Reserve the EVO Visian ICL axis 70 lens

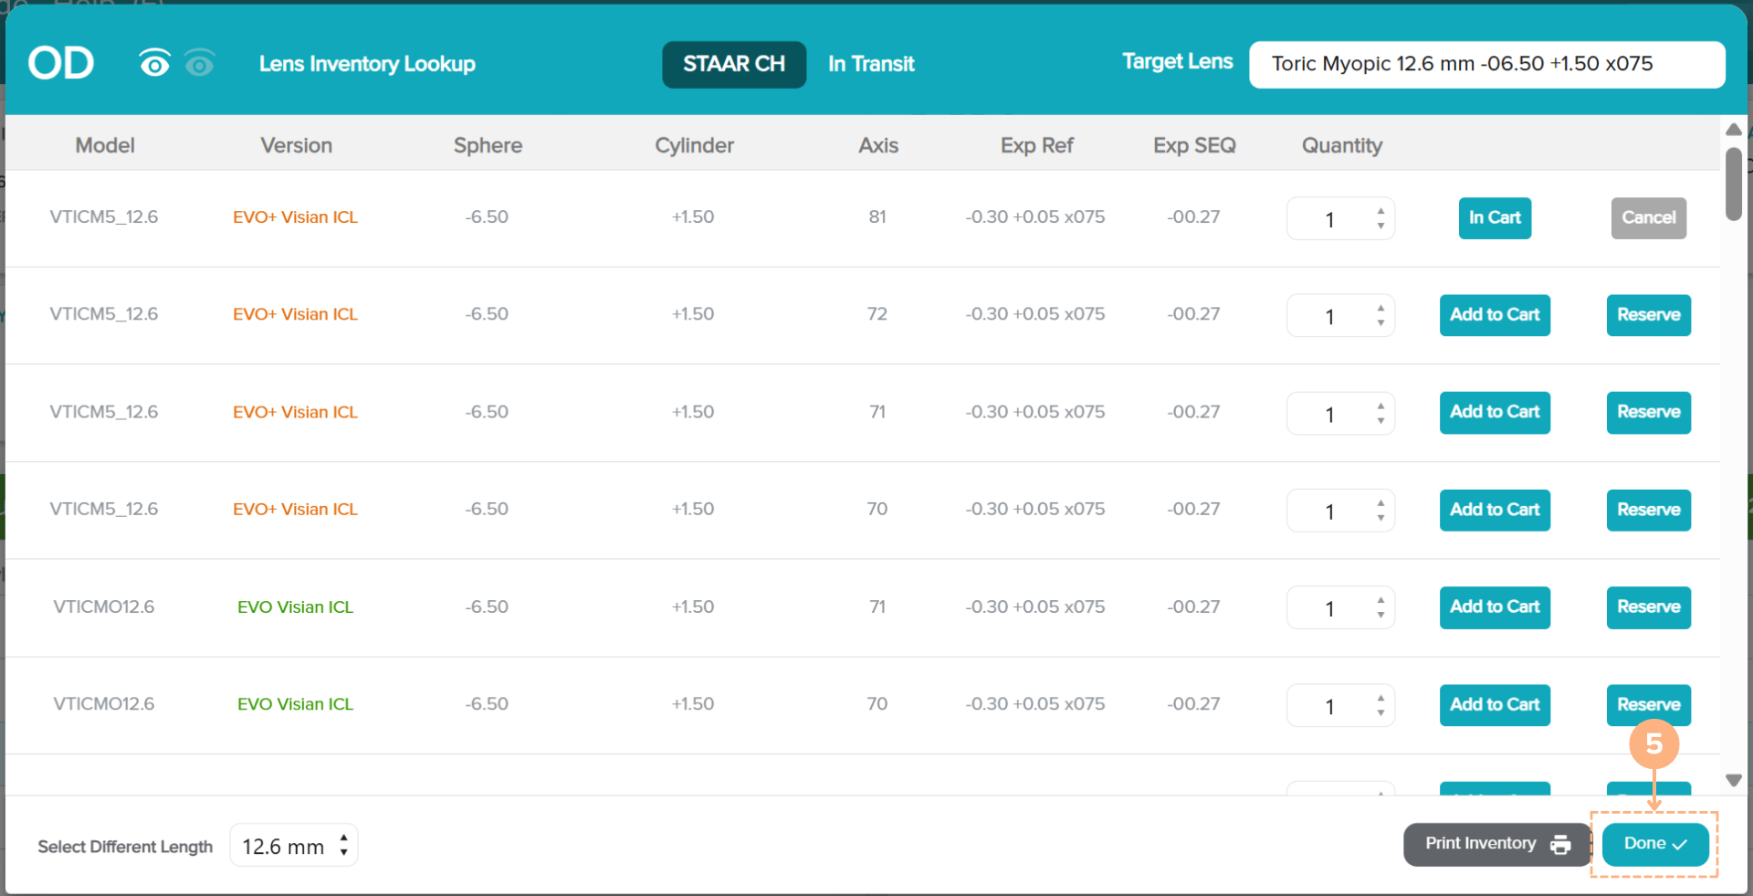click(1648, 704)
